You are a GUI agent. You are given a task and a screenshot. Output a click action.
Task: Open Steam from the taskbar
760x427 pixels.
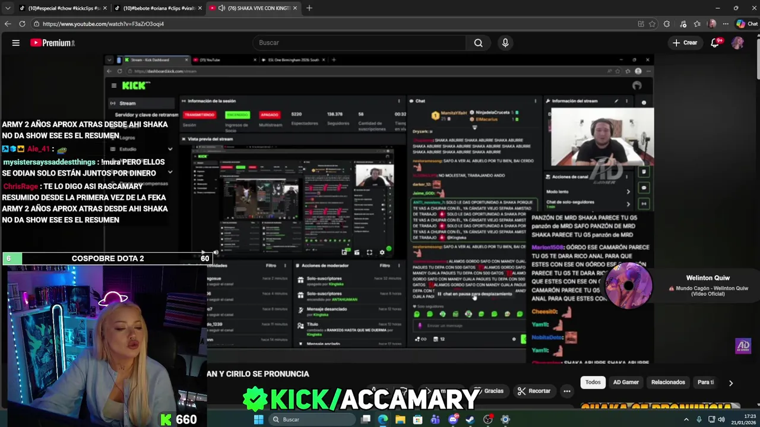(470, 419)
